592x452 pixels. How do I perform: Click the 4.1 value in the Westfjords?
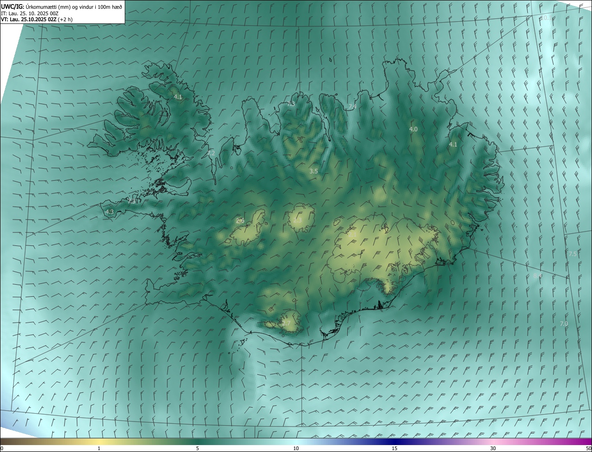[x=178, y=97]
